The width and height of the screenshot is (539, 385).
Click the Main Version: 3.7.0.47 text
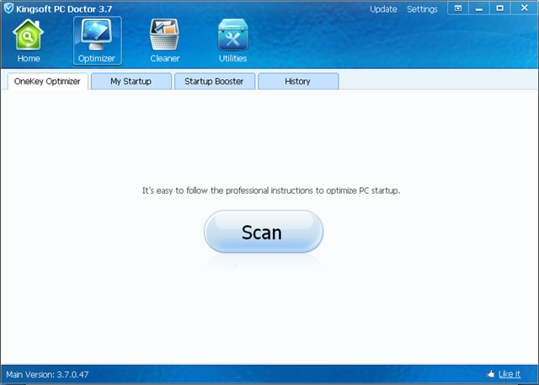(x=47, y=374)
